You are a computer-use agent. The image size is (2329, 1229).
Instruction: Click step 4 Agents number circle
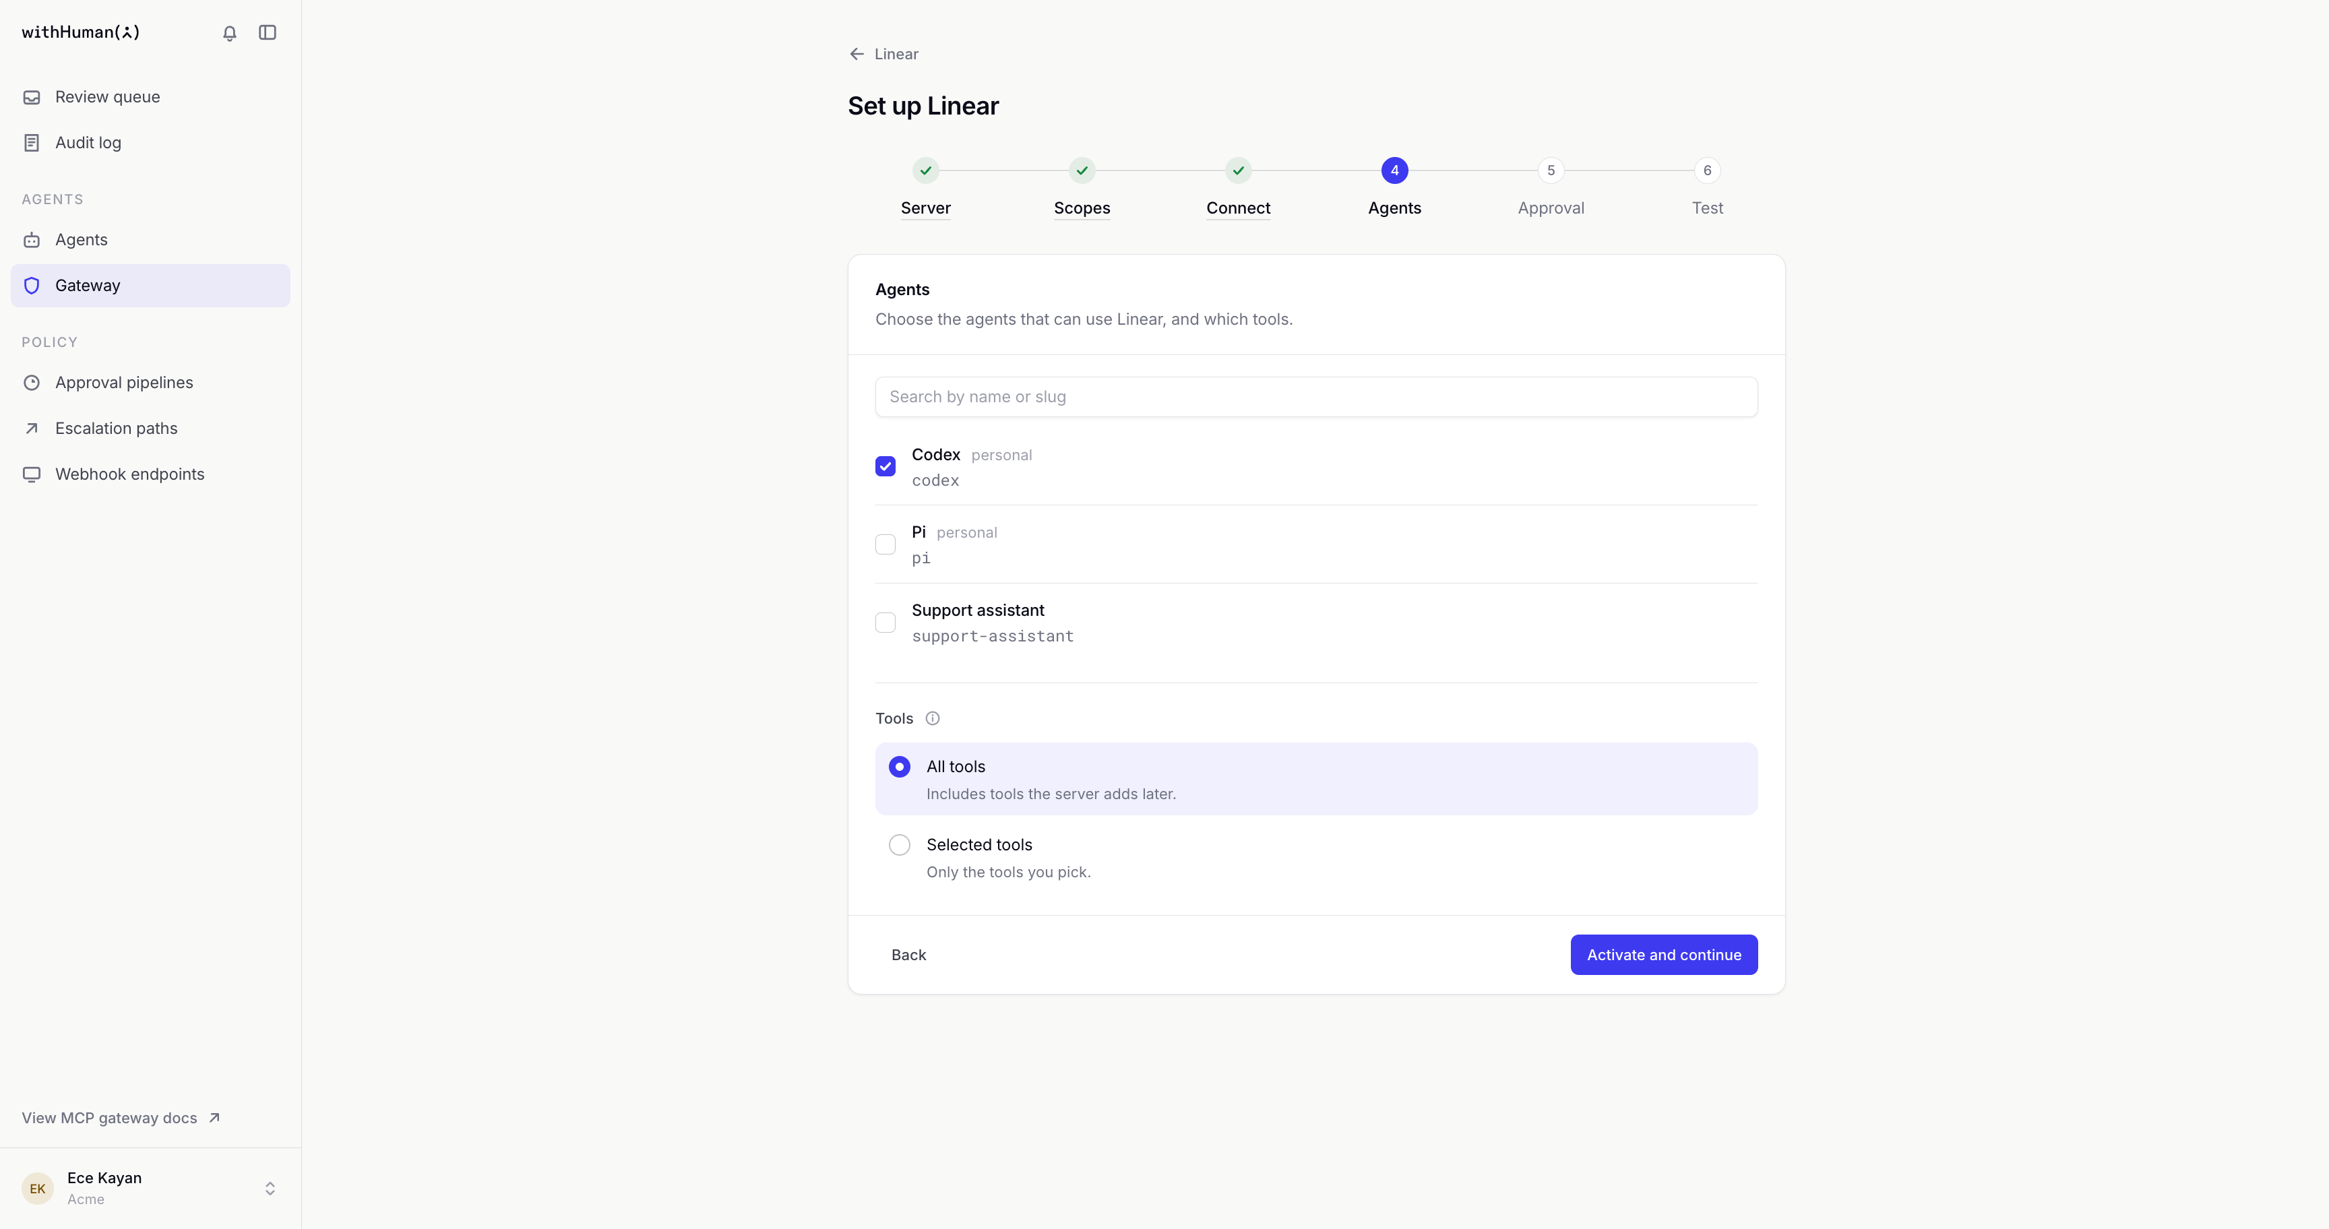(x=1395, y=170)
